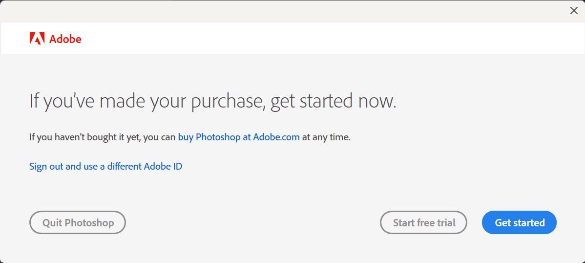Click the "at any time." text
The image size is (585, 263).
pos(326,137)
